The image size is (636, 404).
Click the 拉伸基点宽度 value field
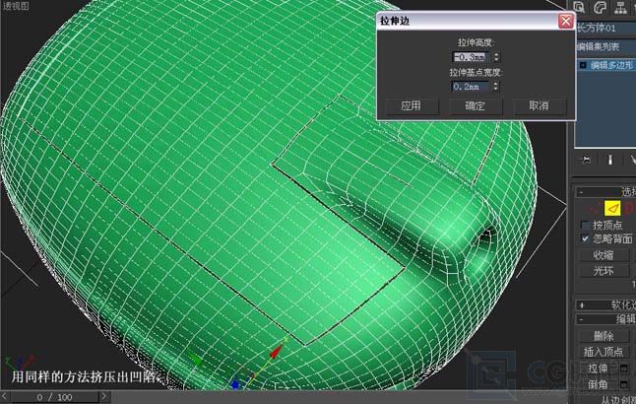click(470, 86)
